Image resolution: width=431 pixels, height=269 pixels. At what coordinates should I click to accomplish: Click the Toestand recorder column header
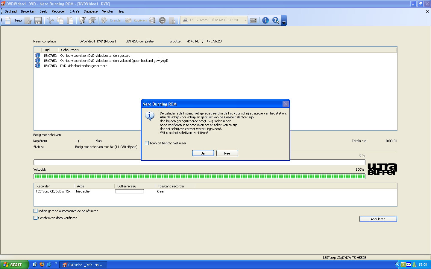[x=175, y=186]
